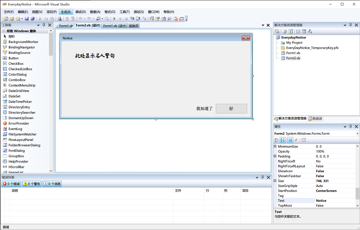Select CheckBox control in the toolbox
This screenshot has height=230, width=360.
(16, 63)
